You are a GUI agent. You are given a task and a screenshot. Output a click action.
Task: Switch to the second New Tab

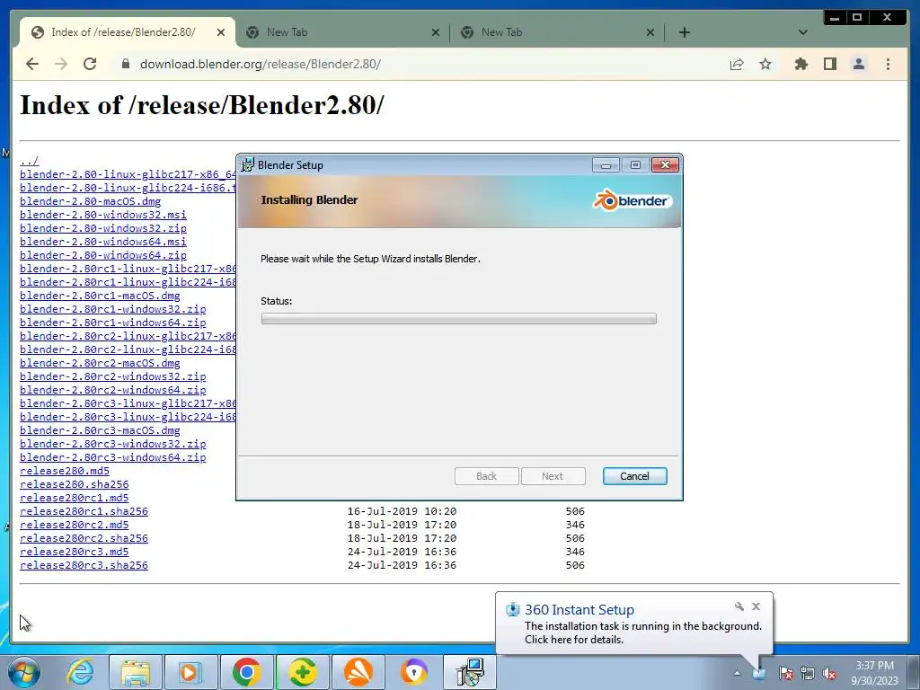click(x=557, y=32)
